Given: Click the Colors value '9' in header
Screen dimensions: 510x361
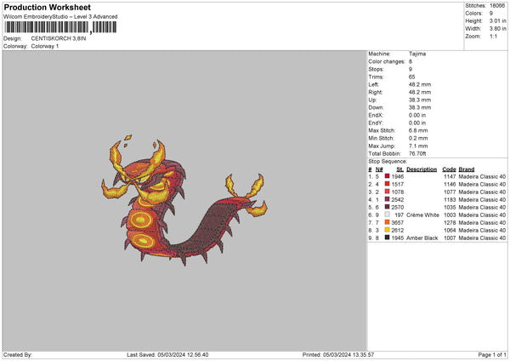Looking at the screenshot, I should [491, 14].
